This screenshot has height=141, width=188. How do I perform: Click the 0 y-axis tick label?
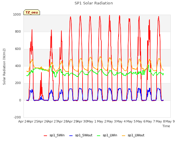coord(20,100)
